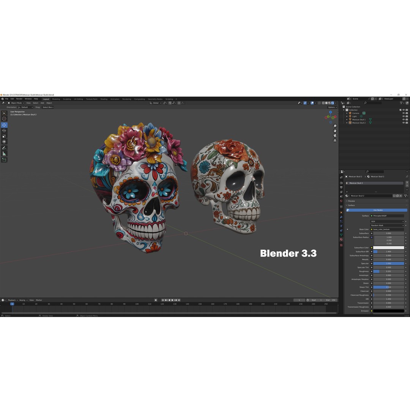Click the Principled BSDF surface shader button
The height and width of the screenshot is (410, 410).
pyautogui.click(x=387, y=216)
